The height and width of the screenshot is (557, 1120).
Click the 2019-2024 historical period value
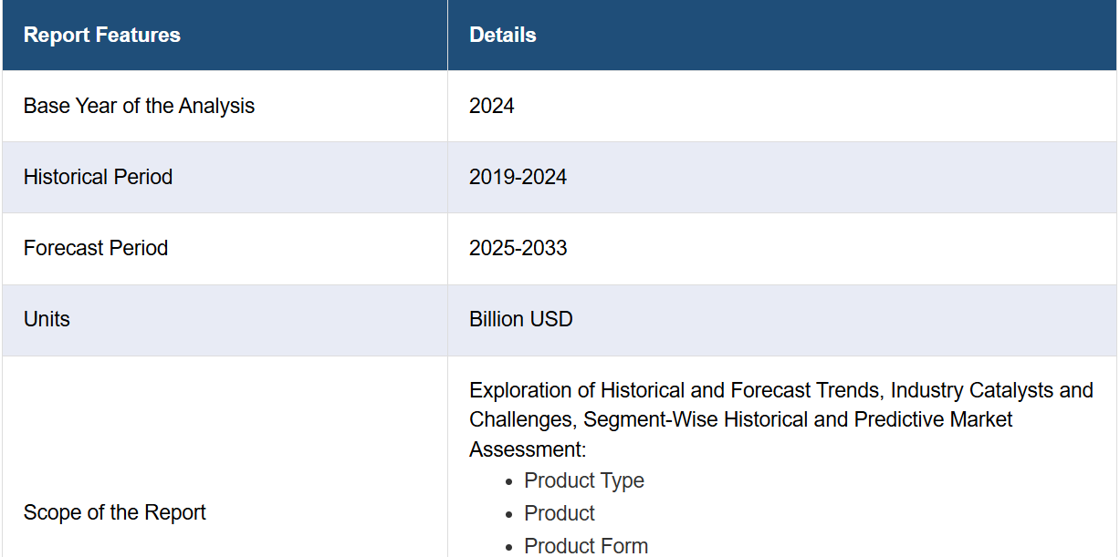pyautogui.click(x=518, y=177)
